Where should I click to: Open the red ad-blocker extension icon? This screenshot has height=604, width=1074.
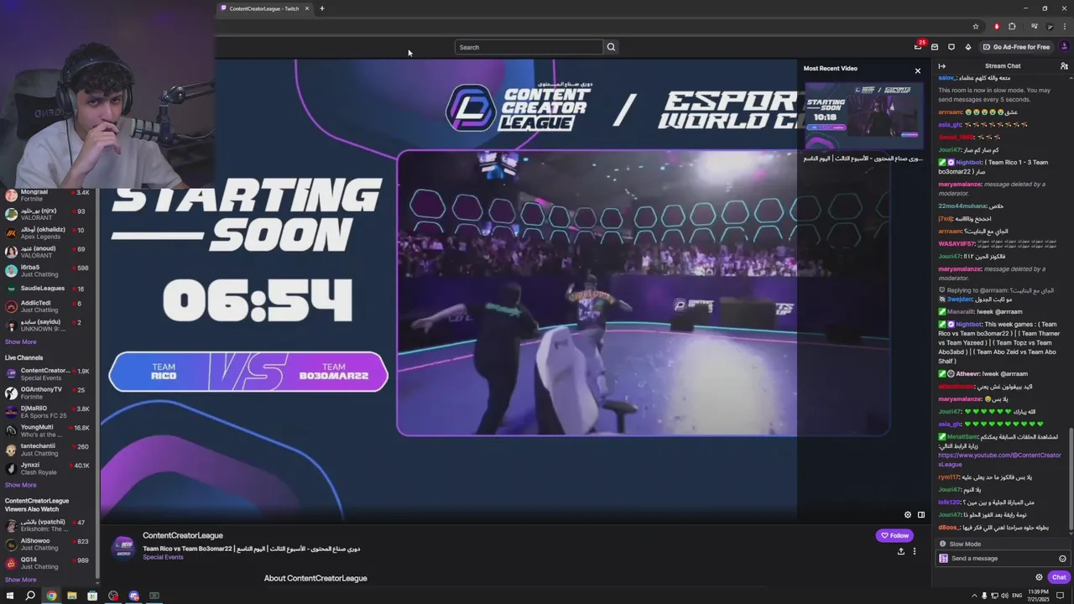[x=997, y=26]
